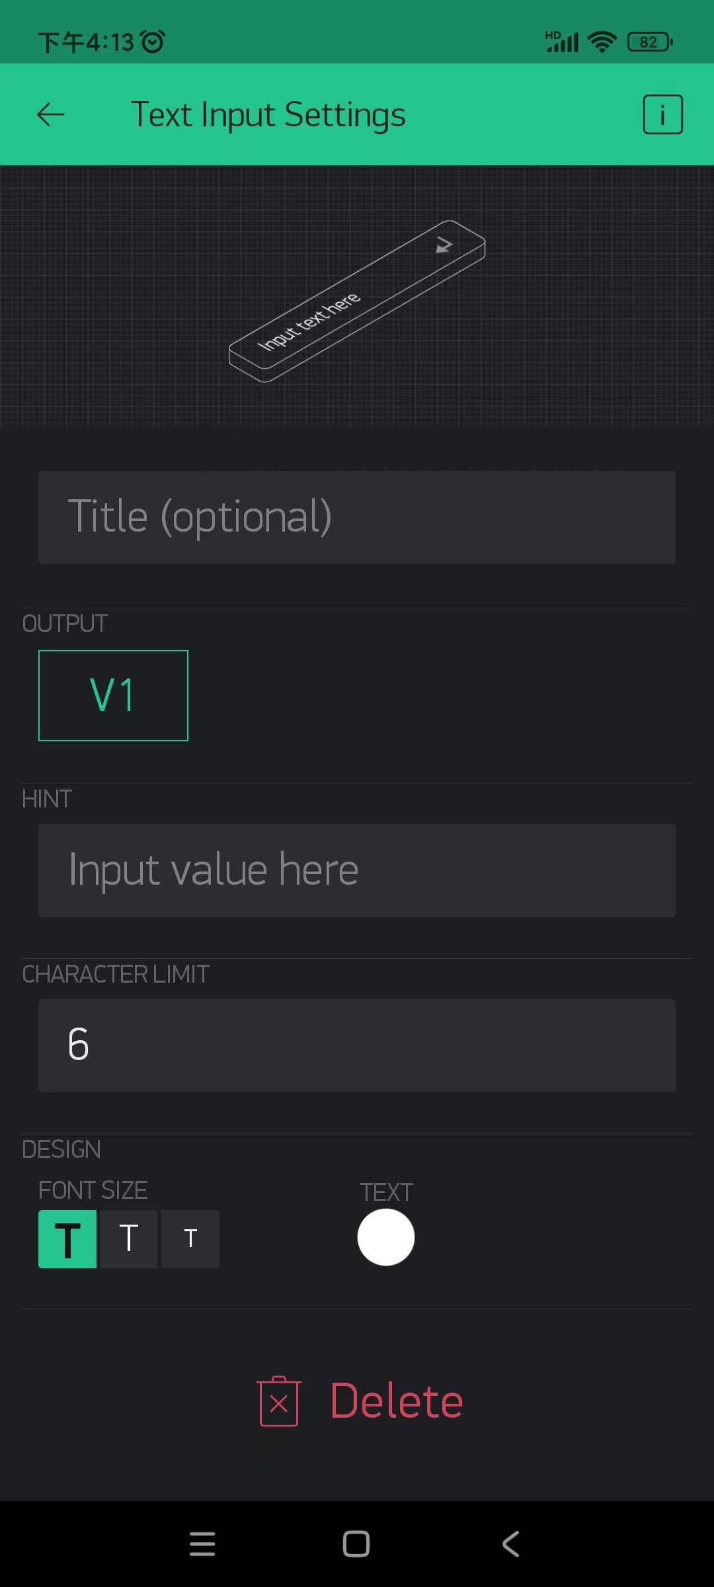Tap the trash can delete icon
Viewport: 714px width, 1587px height.
(x=279, y=1401)
